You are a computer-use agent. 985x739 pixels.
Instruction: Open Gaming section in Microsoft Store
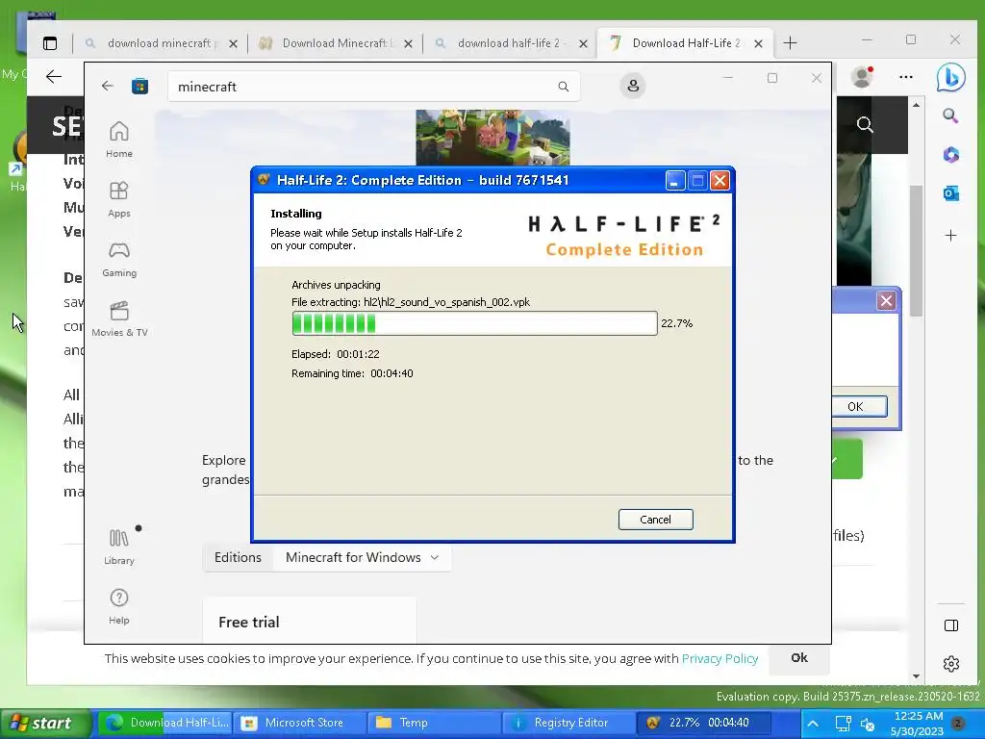pyautogui.click(x=118, y=259)
